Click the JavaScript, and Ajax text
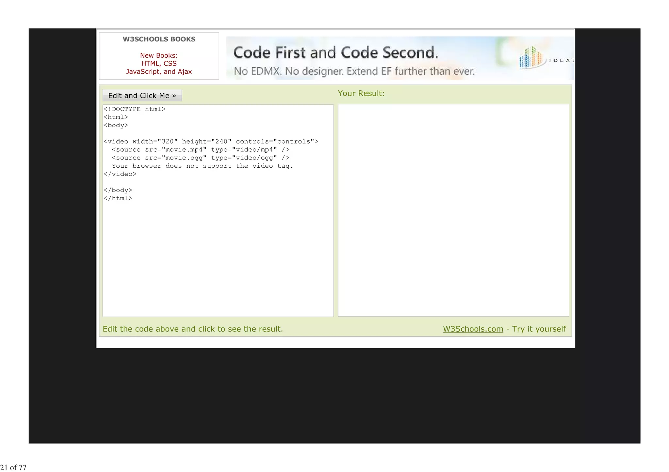669x472 pixels. click(x=159, y=71)
